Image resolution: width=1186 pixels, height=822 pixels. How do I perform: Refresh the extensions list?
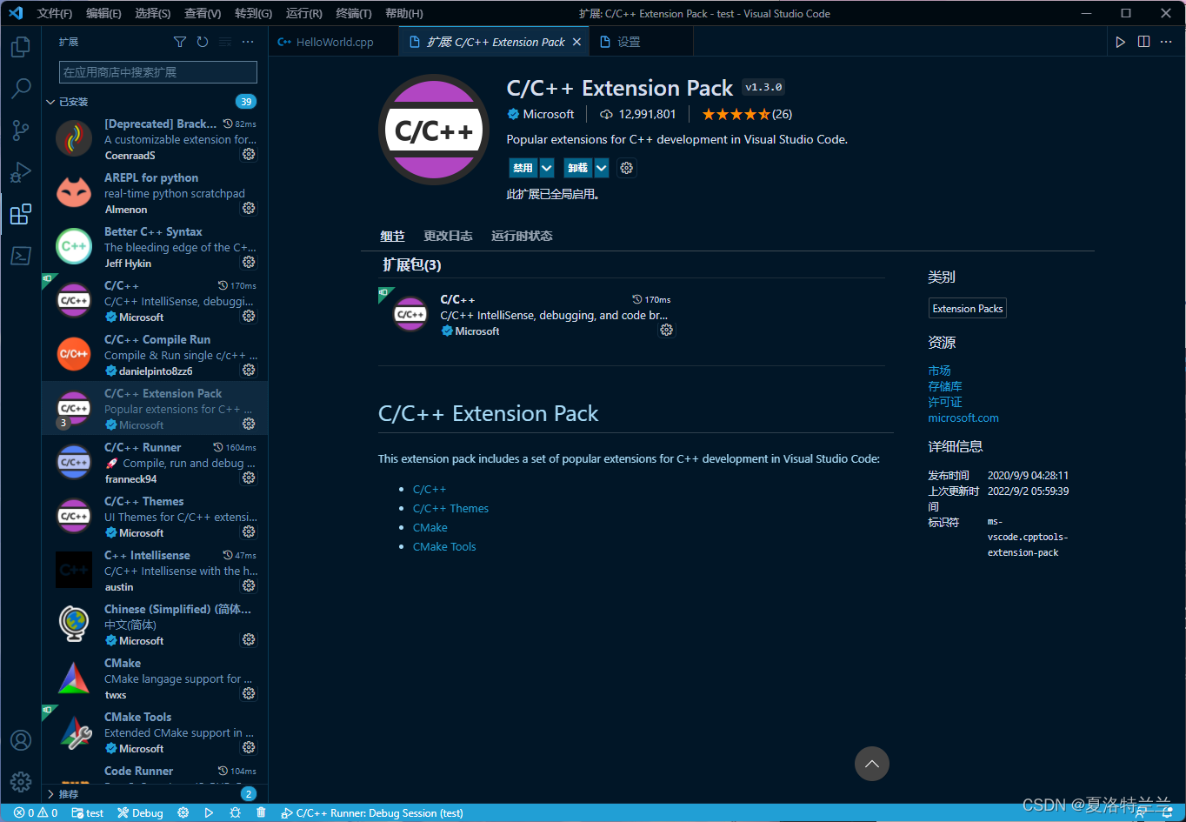pos(203,42)
